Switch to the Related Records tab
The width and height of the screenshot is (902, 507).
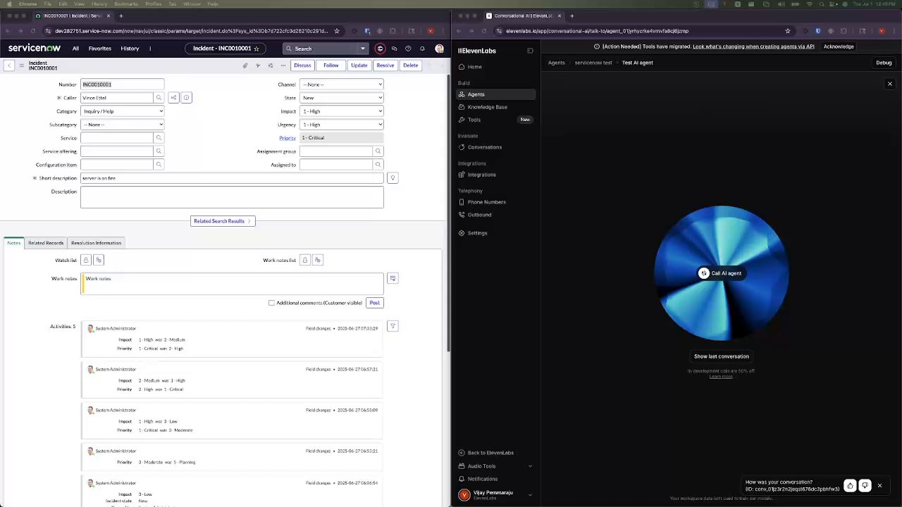point(46,243)
